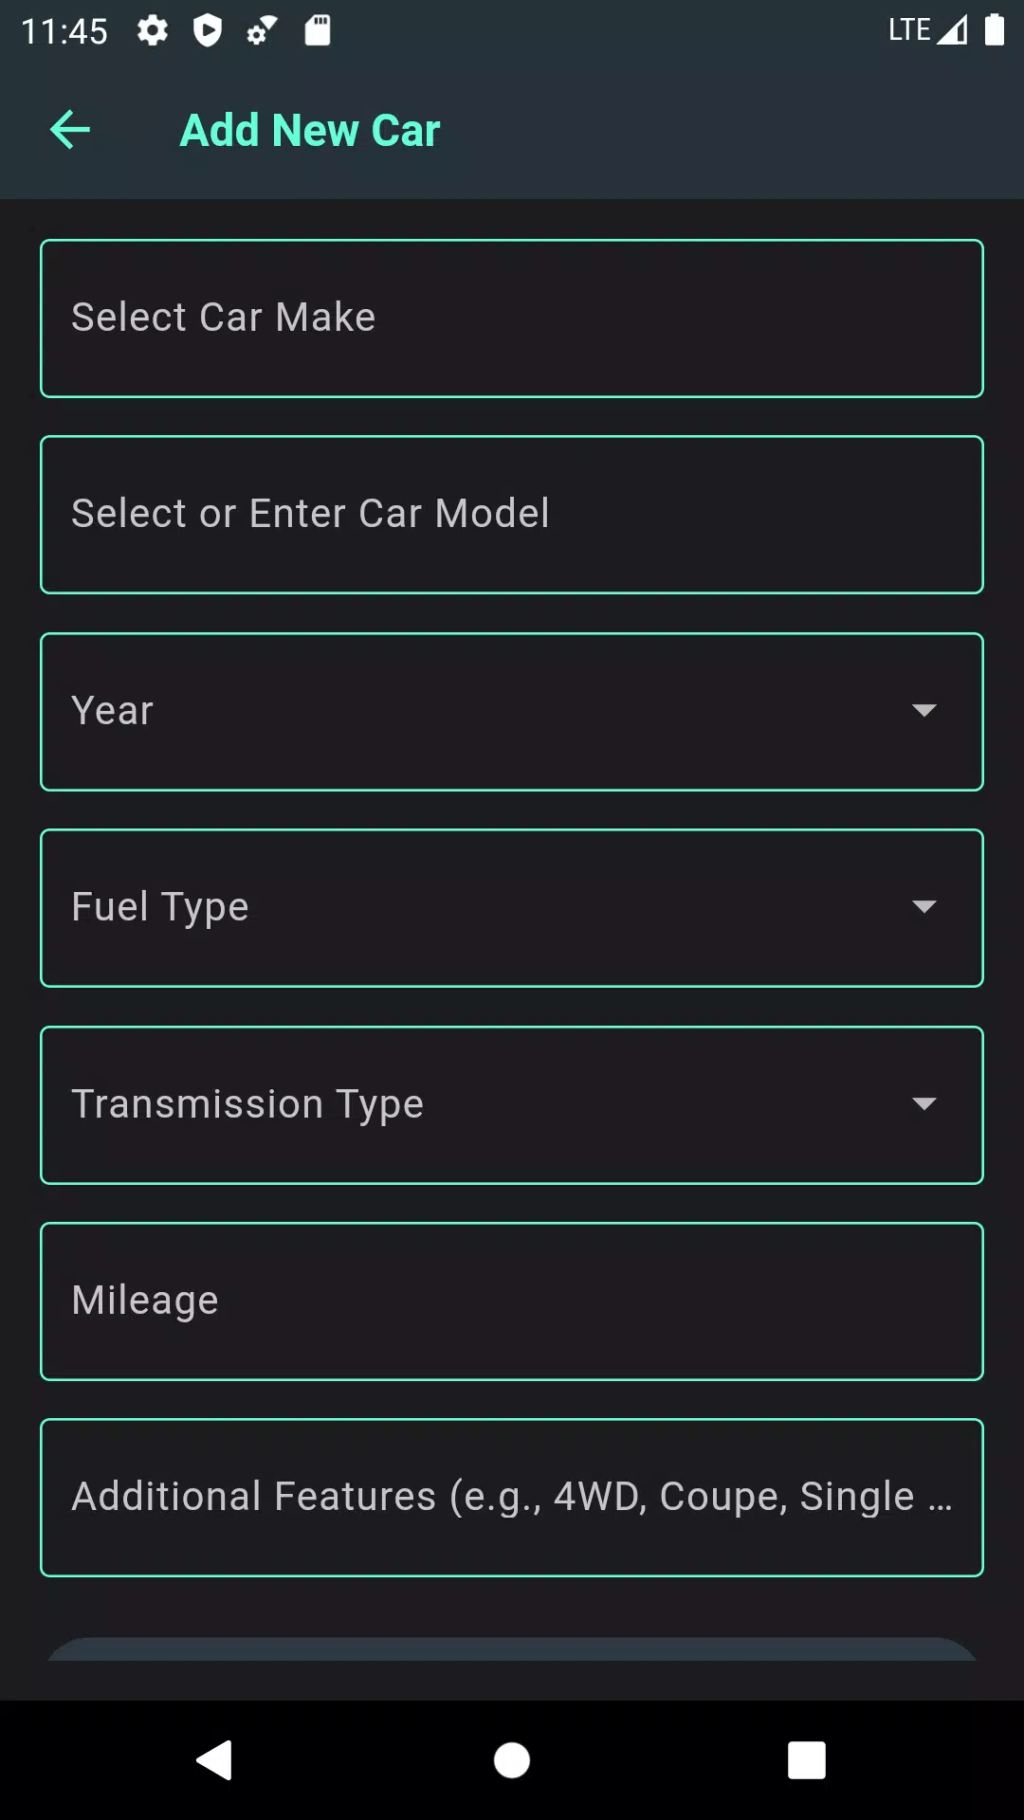Viewport: 1024px width, 1820px height.
Task: Tap the Add New Car title
Action: (310, 131)
